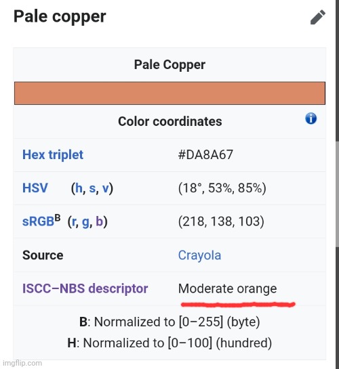Click the pale copper color swatch bar
The width and height of the screenshot is (339, 369).
pos(169,93)
